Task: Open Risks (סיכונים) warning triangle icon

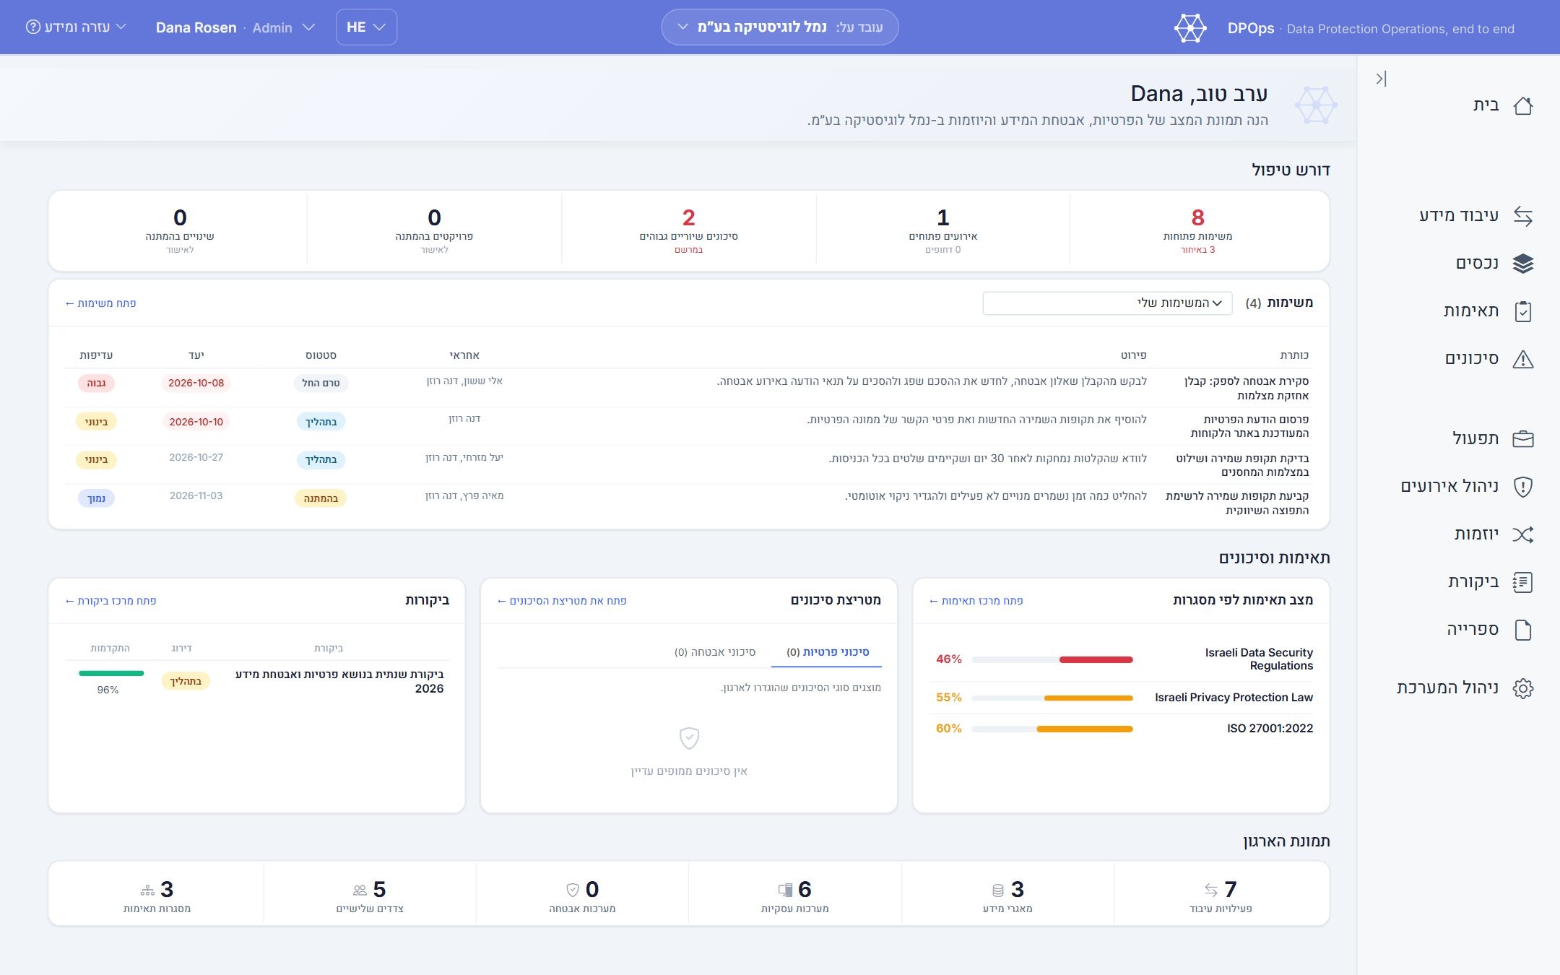Action: [x=1523, y=359]
